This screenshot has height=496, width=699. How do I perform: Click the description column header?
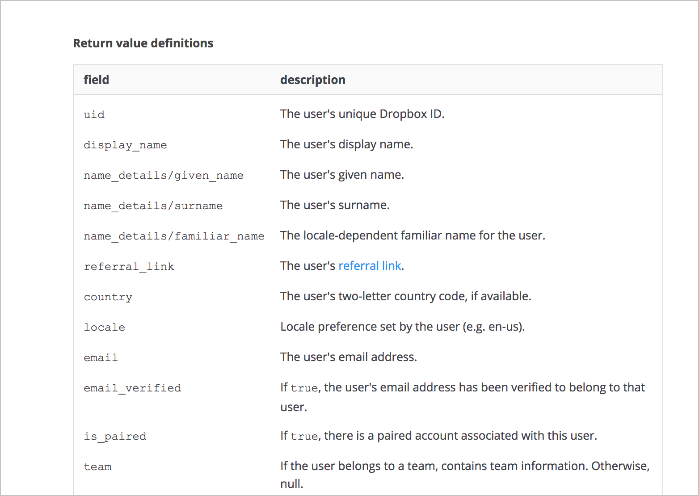[312, 80]
